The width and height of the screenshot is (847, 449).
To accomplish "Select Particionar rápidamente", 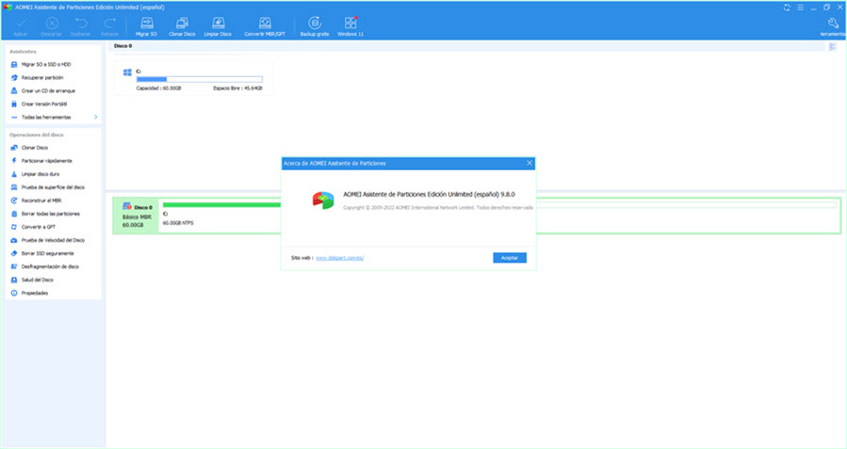I will [46, 161].
